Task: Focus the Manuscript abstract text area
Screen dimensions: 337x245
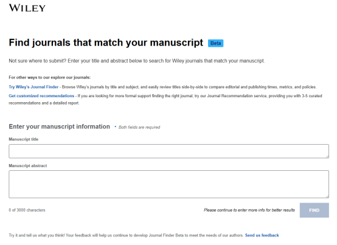Action: point(168,184)
